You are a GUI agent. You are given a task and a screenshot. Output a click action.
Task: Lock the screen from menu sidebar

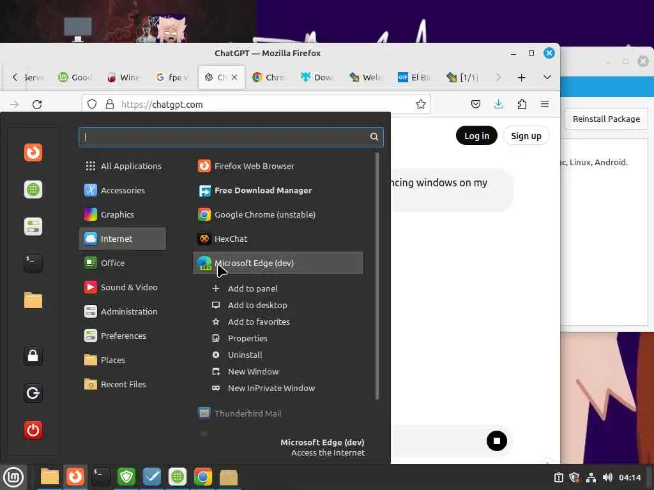tap(33, 356)
